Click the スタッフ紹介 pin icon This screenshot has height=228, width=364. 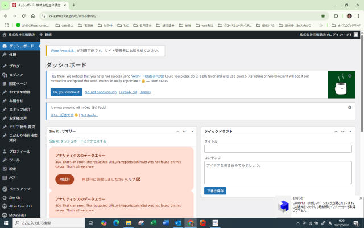5,109
